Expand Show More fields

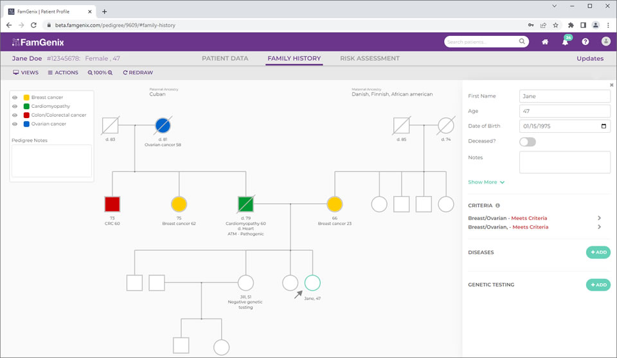pos(486,182)
